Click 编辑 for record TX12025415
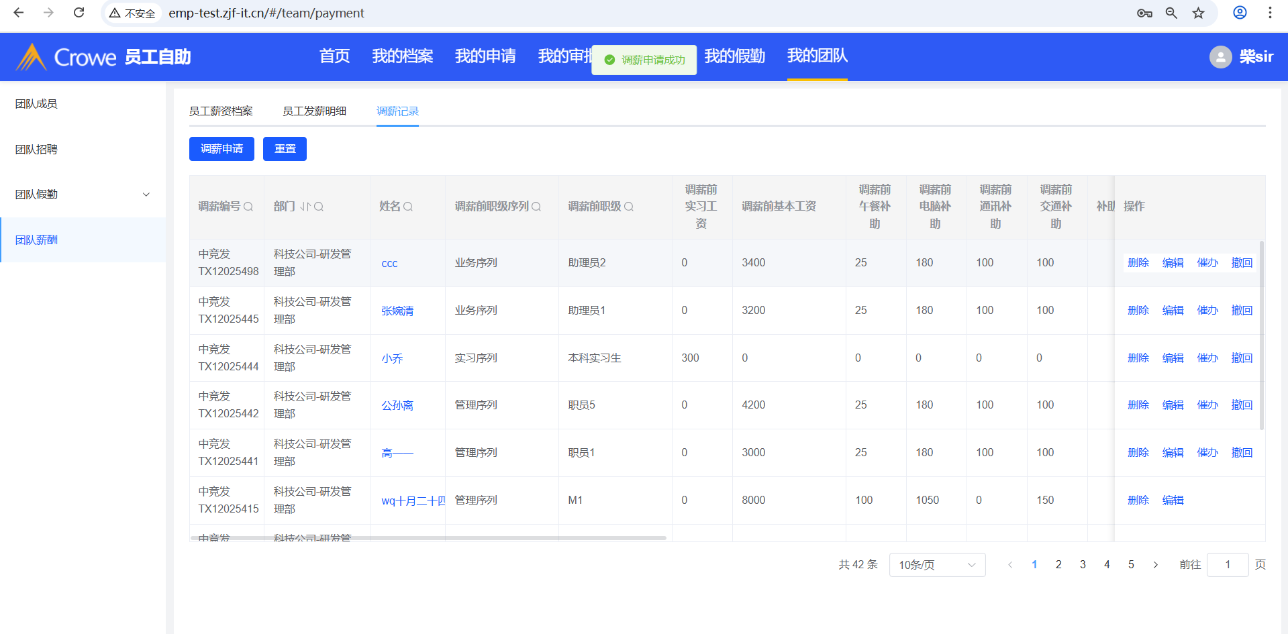 (x=1173, y=500)
